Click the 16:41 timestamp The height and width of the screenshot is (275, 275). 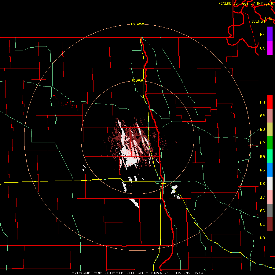point(199,273)
